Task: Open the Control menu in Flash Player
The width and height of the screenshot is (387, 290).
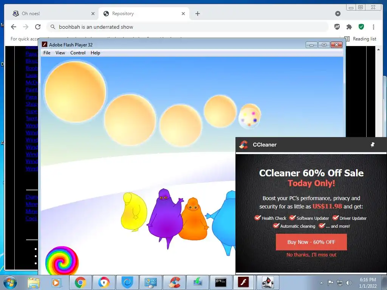Action: pyautogui.click(x=78, y=53)
